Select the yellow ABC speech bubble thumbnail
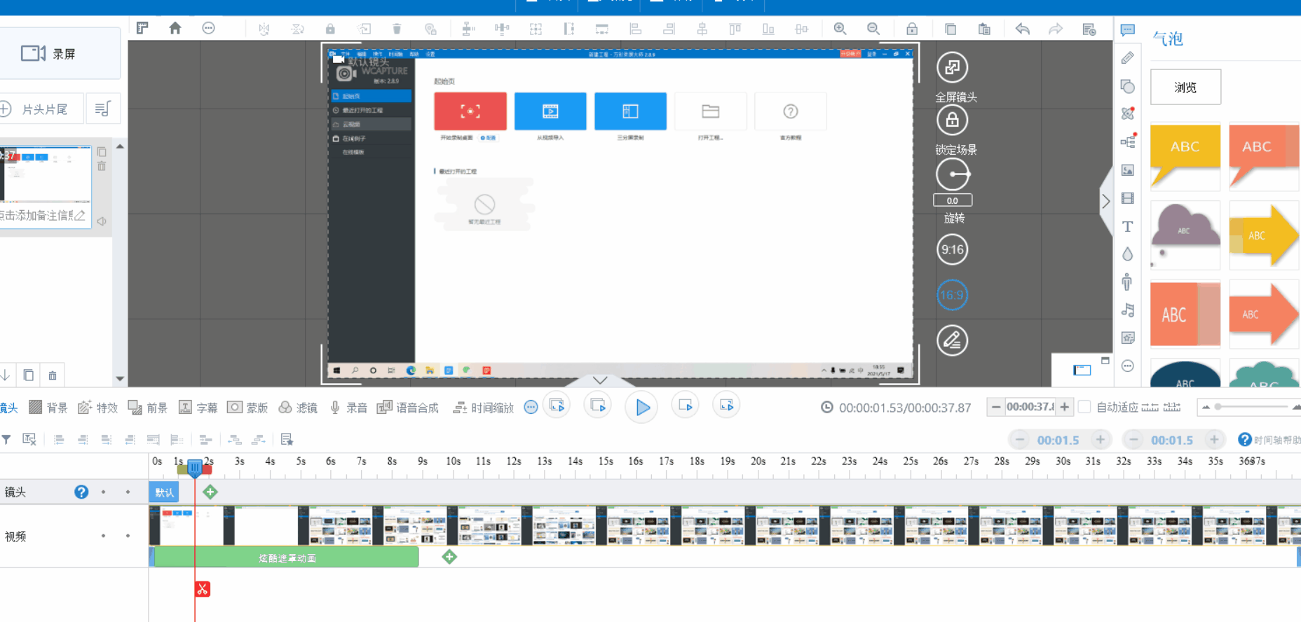 1185,156
